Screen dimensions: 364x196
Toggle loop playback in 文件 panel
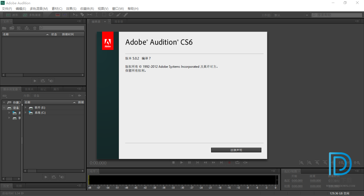tap(43, 81)
